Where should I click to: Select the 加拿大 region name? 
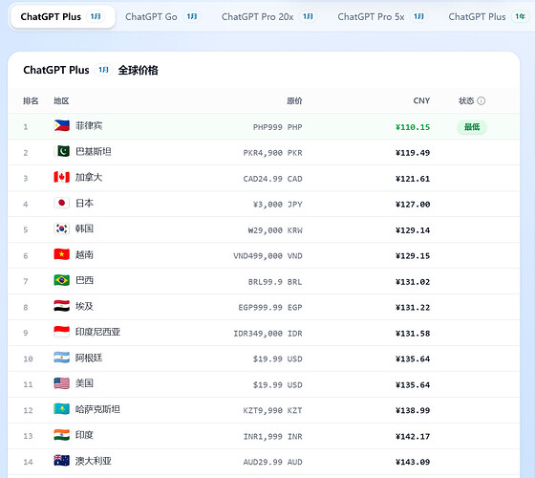(x=89, y=177)
